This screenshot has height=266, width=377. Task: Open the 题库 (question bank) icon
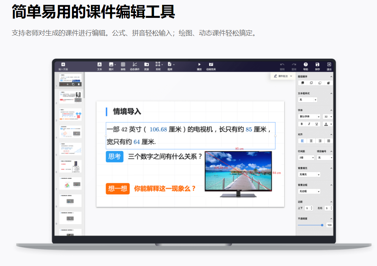tap(169, 64)
